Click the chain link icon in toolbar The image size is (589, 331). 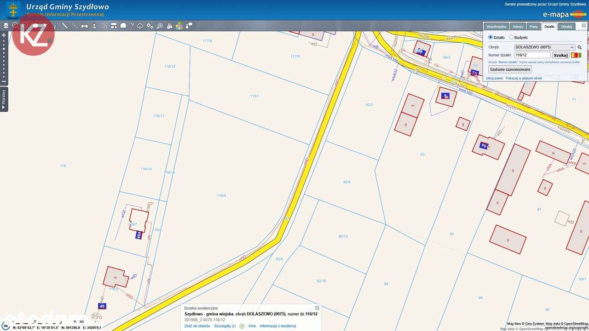coord(75,26)
